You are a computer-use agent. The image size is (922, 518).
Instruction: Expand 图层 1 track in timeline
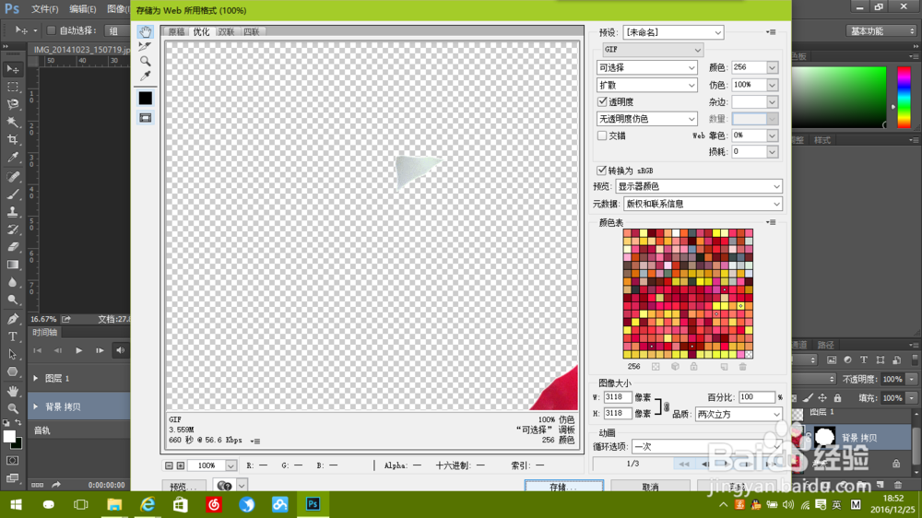(35, 378)
